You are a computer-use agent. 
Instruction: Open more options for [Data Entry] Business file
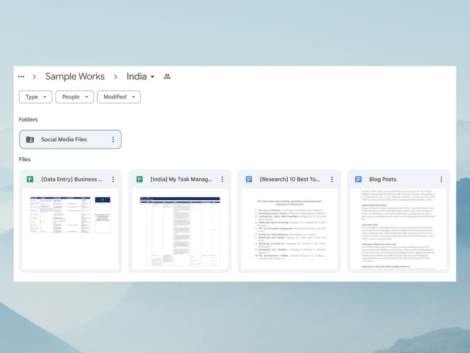tap(113, 179)
